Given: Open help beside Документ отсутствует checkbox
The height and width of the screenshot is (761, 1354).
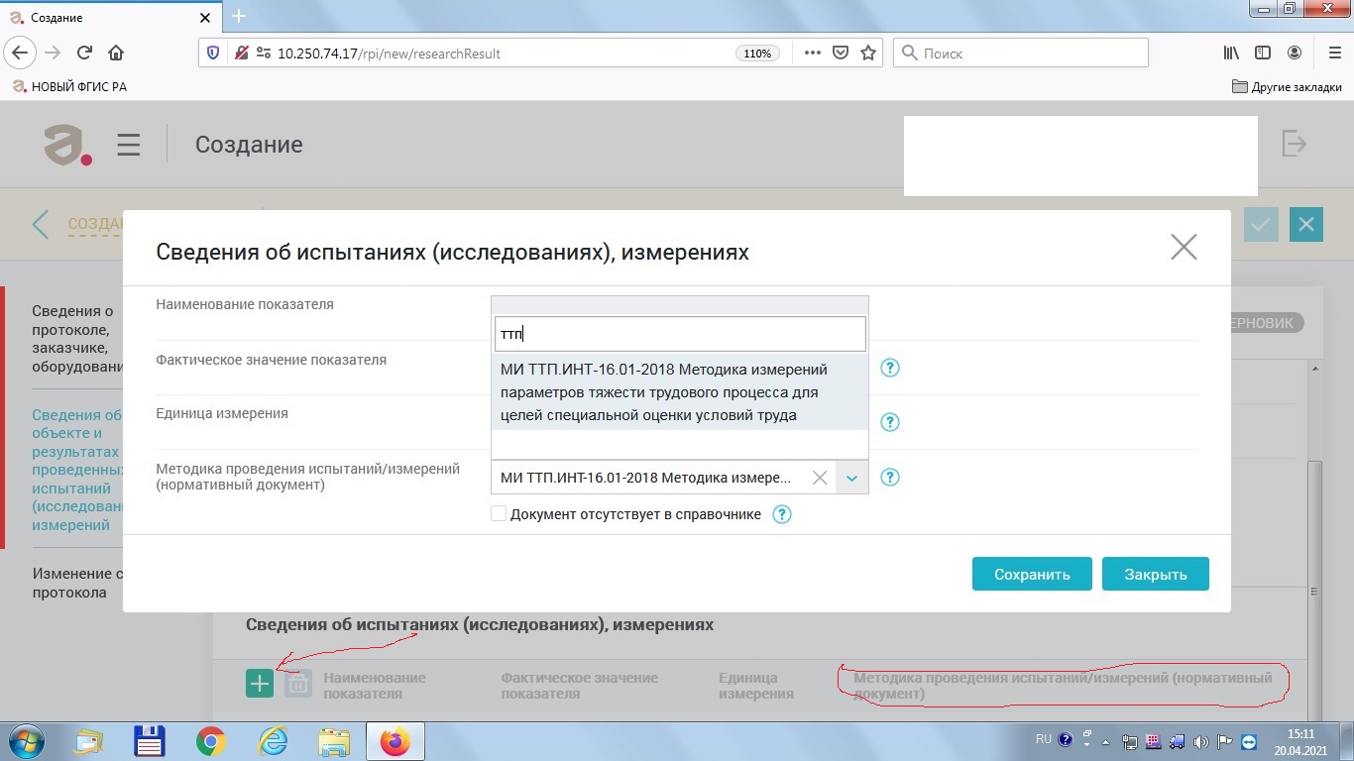Looking at the screenshot, I should coord(782,514).
